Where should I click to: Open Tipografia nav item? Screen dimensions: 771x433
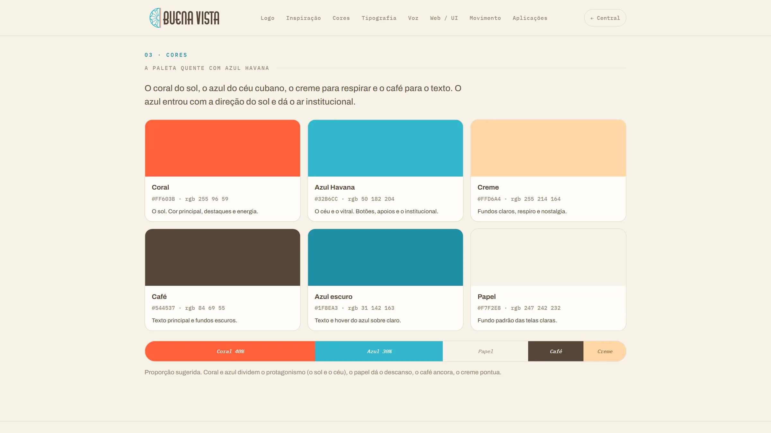(379, 18)
